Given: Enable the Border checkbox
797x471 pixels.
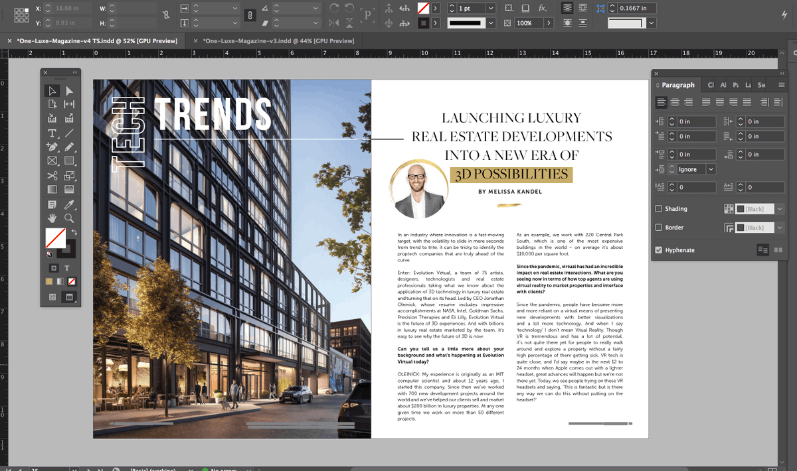Looking at the screenshot, I should click(x=658, y=228).
